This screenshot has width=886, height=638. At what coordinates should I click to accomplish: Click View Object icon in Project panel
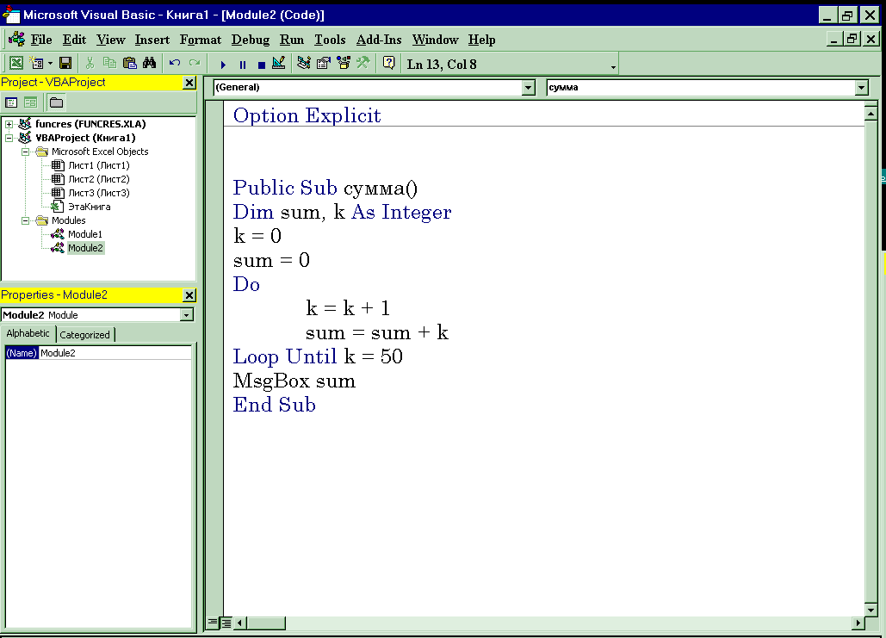(30, 102)
